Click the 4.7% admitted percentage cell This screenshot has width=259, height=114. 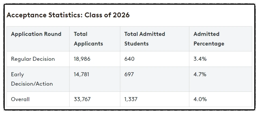pos(200,74)
